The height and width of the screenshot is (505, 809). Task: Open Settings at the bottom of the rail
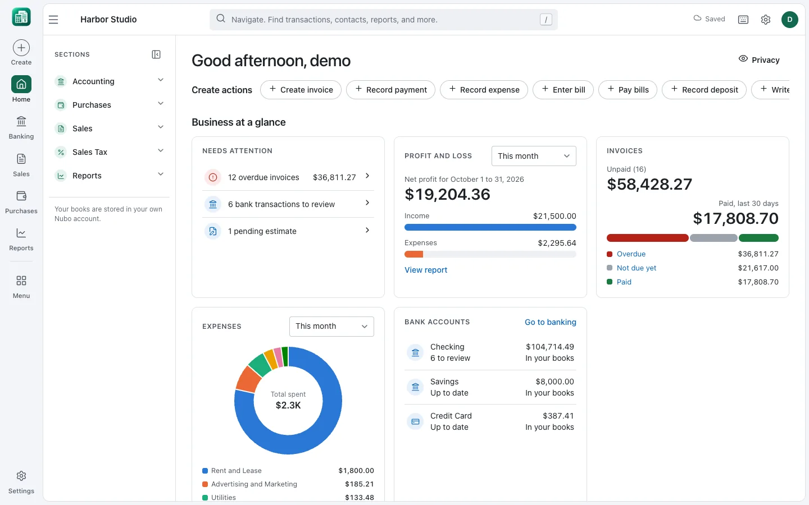[x=21, y=482]
